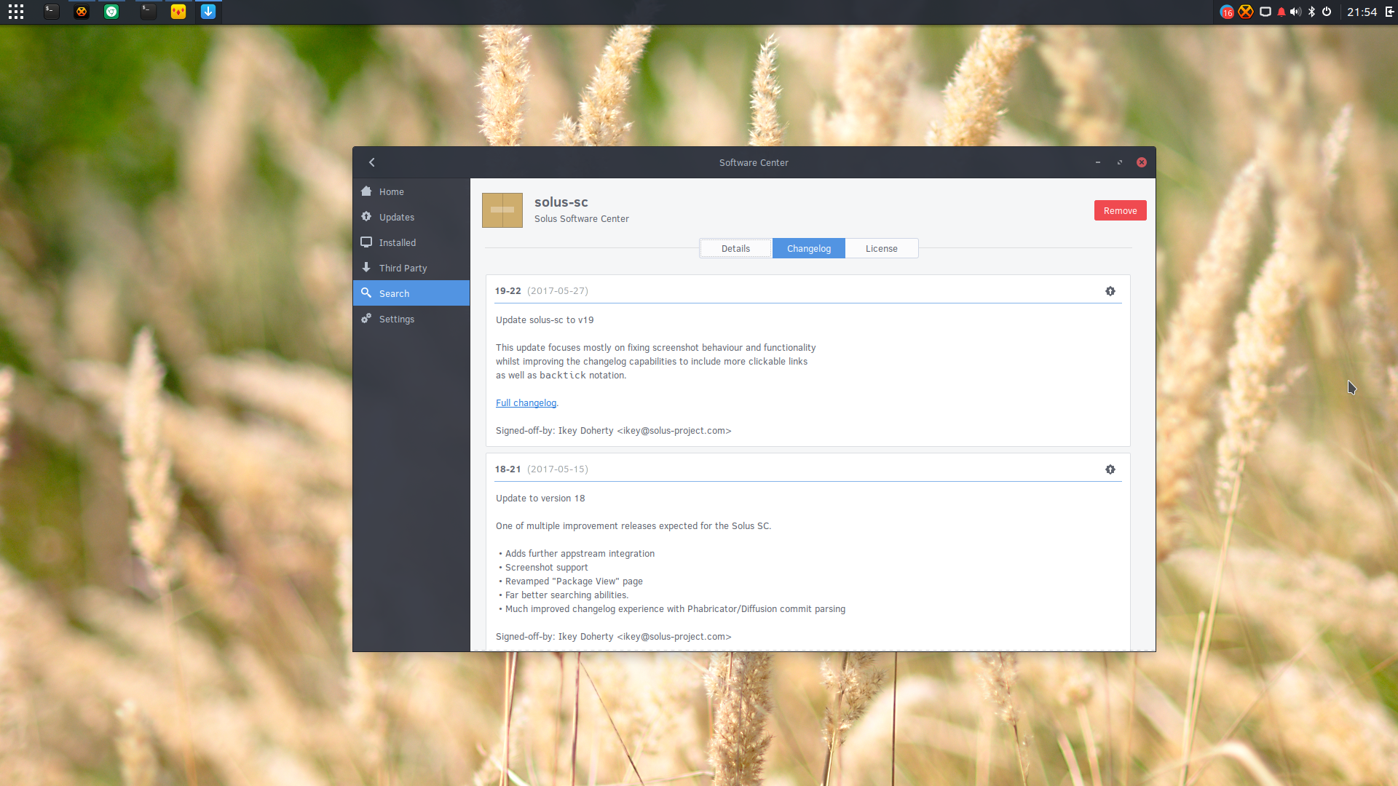Click the solus-sc package icon
1398x786 pixels.
(502, 210)
